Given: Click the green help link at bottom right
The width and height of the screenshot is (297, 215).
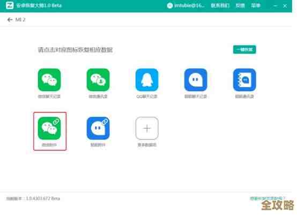Looking at the screenshot, I should (x=268, y=198).
